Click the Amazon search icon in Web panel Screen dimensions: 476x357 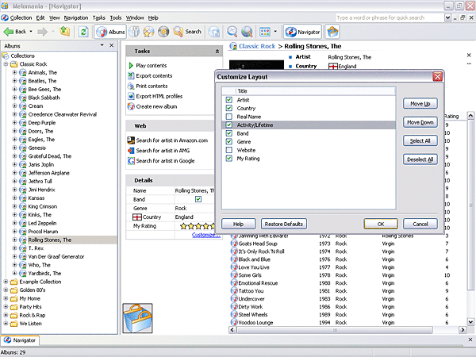pos(131,140)
